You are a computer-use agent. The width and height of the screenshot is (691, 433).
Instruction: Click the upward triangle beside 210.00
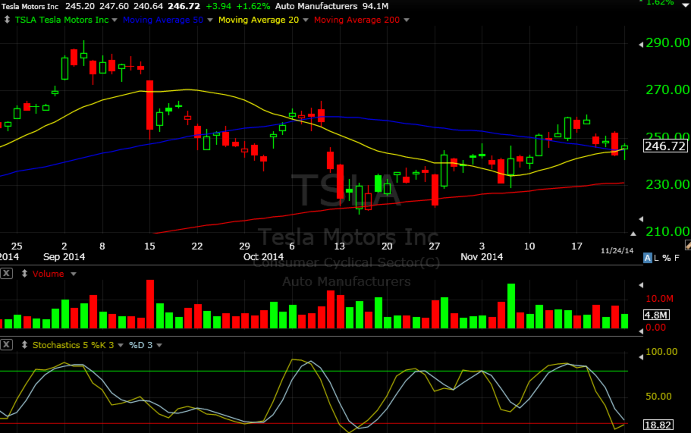pos(633,234)
